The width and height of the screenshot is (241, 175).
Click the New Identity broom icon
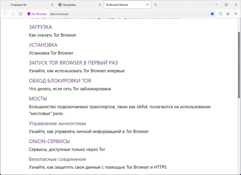click(x=228, y=14)
